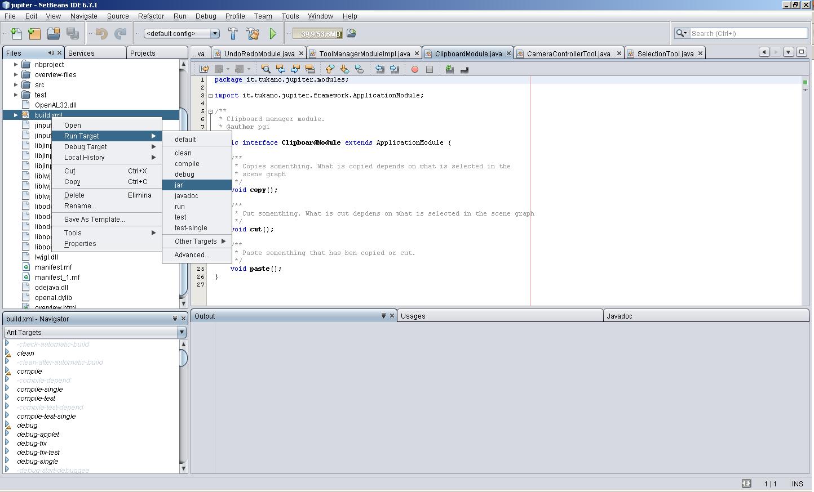Image resolution: width=814 pixels, height=492 pixels.
Task: Choose clean in Run Target submenu
Action: click(197, 153)
